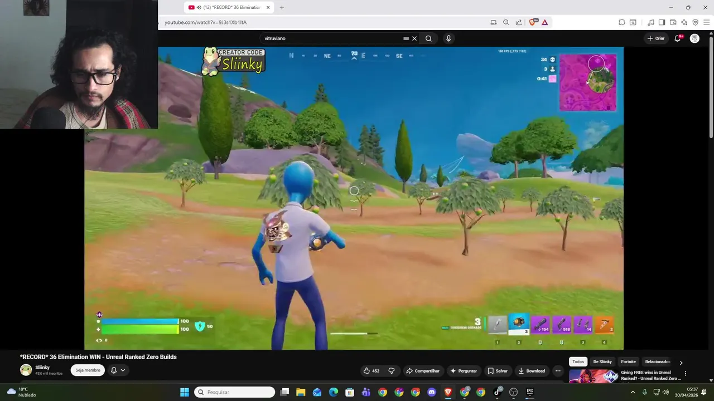Open the YouTube account avatar menu
The image size is (714, 401).
pos(694,38)
